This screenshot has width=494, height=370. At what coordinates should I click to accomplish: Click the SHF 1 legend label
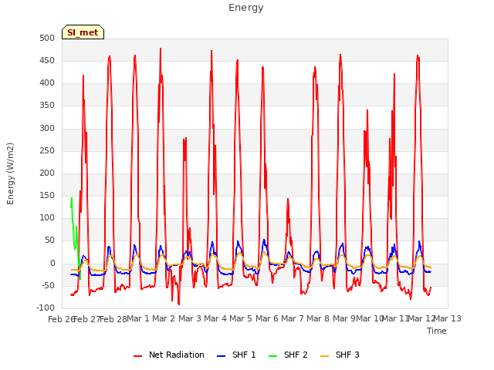tap(244, 355)
